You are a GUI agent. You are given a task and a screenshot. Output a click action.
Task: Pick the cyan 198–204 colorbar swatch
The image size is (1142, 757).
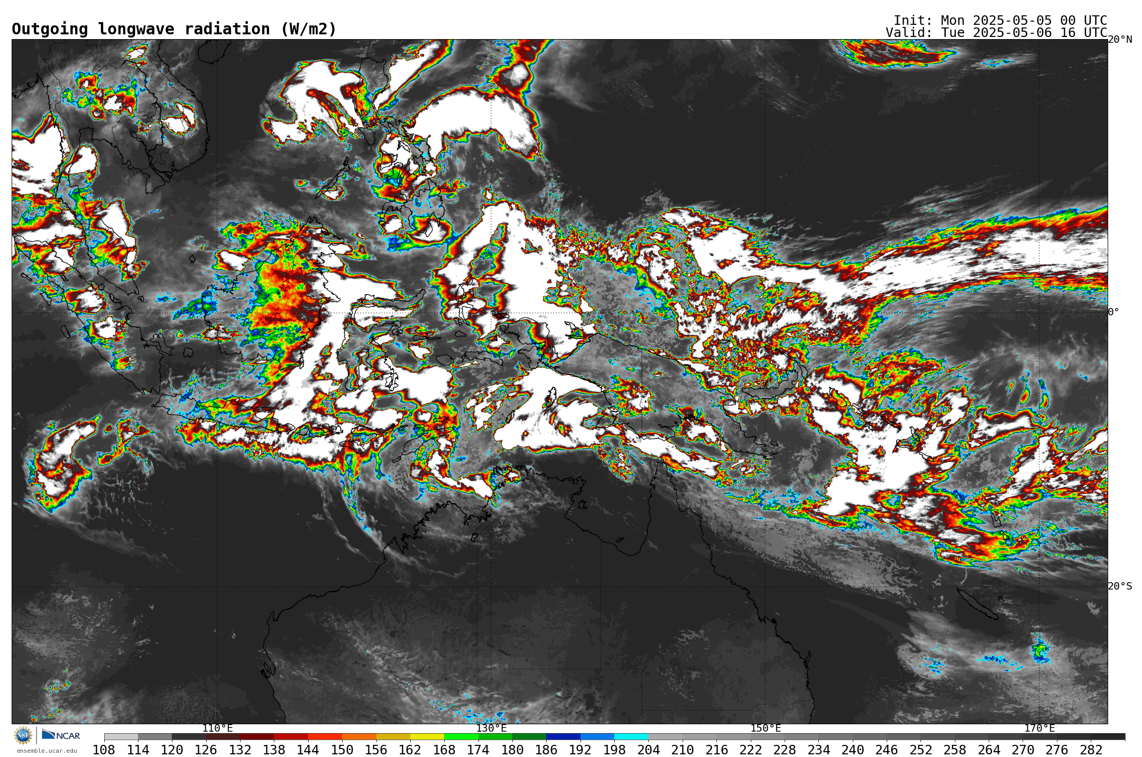631,736
